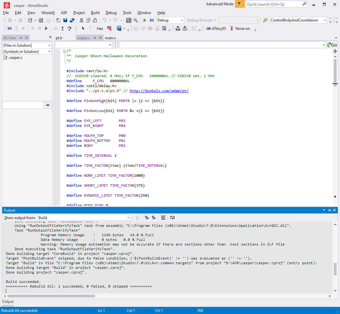Start debugging with the green play icon
Screen dimensions: 340x314
(145, 20)
